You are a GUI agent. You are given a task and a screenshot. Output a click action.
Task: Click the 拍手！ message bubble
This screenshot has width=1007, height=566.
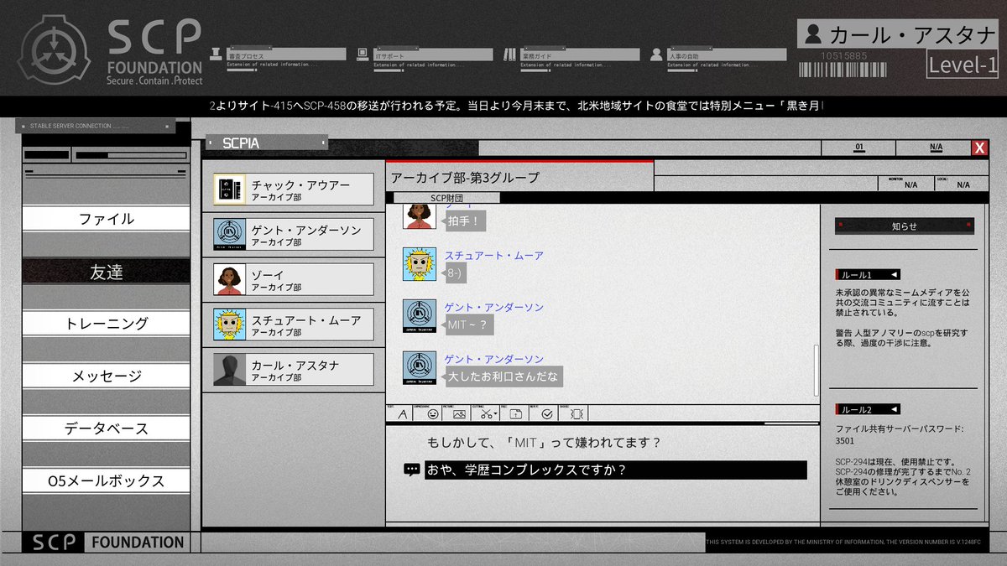466,221
